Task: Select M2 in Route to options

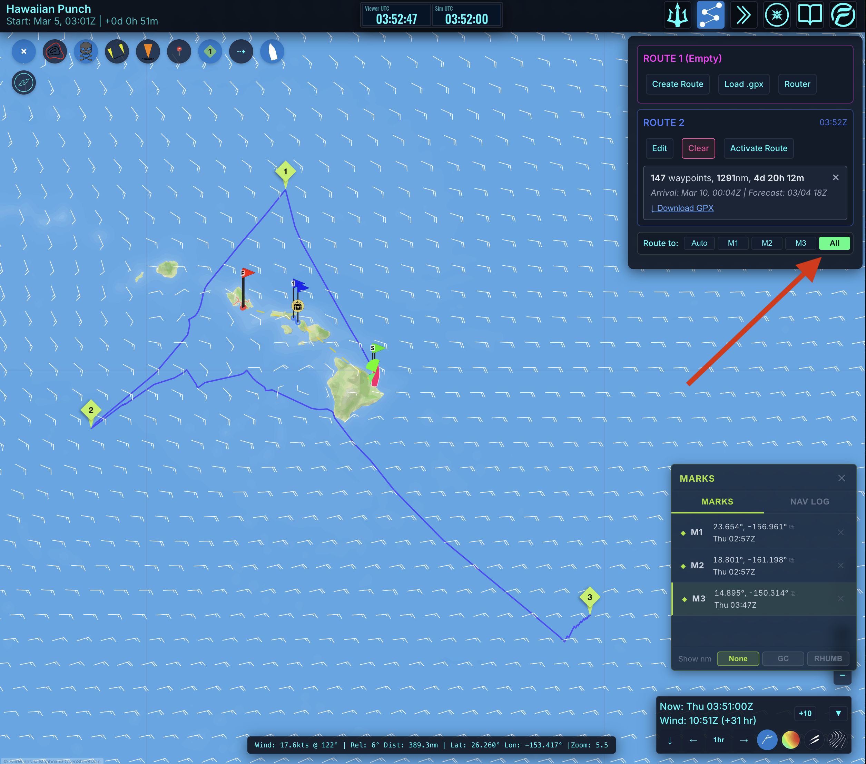Action: click(x=766, y=243)
